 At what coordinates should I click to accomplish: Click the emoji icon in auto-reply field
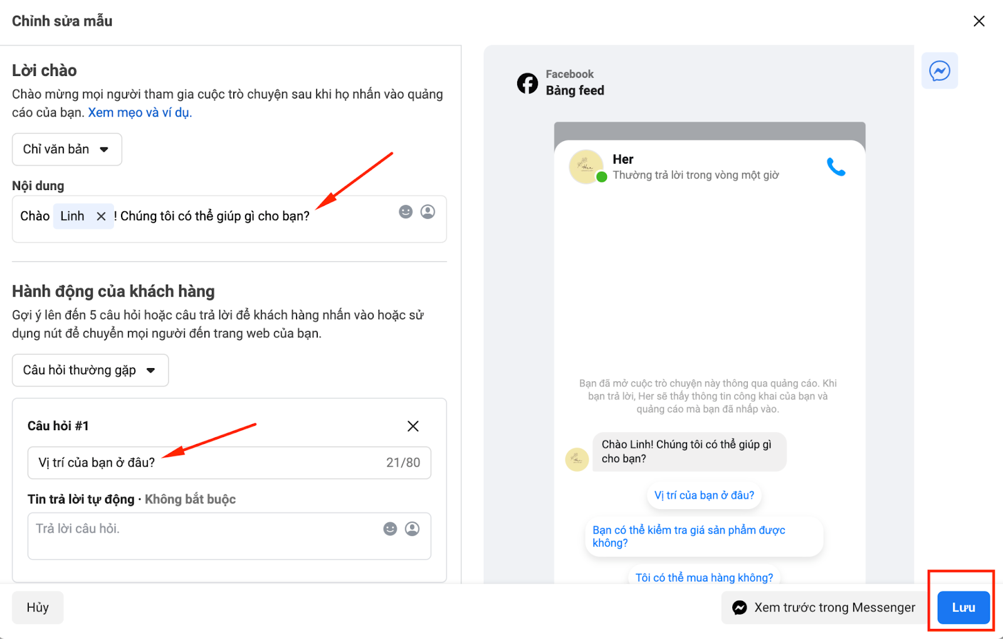[390, 529]
